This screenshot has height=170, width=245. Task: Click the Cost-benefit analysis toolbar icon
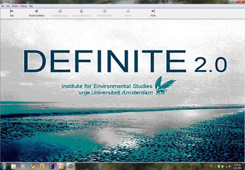click(81, 11)
